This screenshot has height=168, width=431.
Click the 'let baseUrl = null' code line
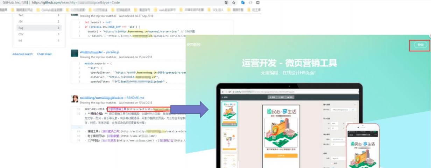pos(98,22)
